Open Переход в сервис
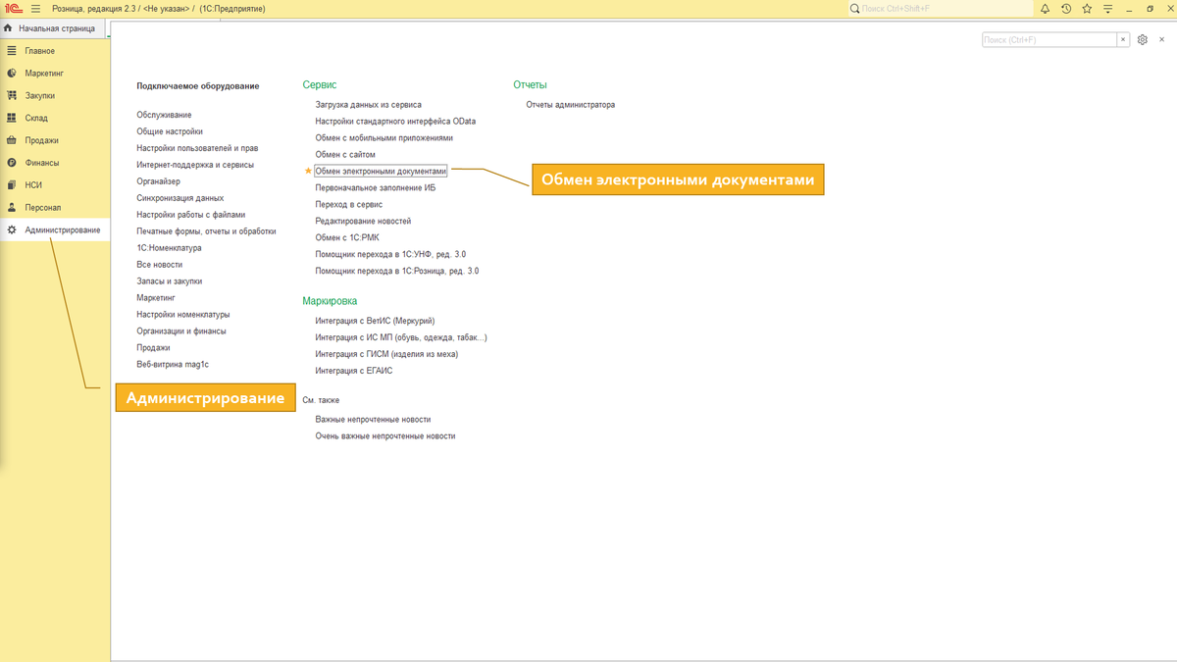 348,204
